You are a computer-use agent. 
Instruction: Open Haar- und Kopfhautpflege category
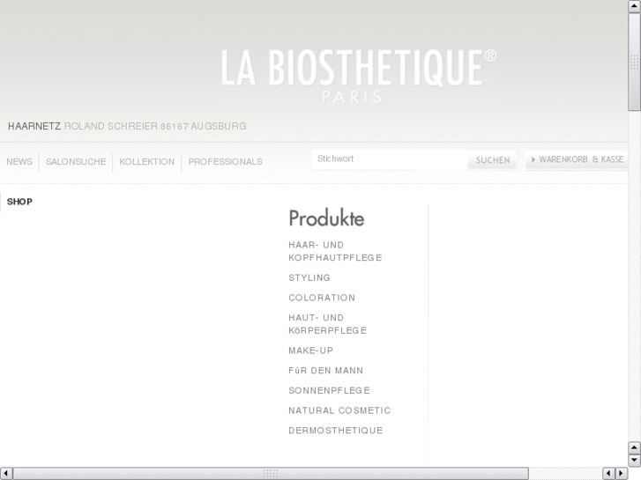tap(335, 251)
